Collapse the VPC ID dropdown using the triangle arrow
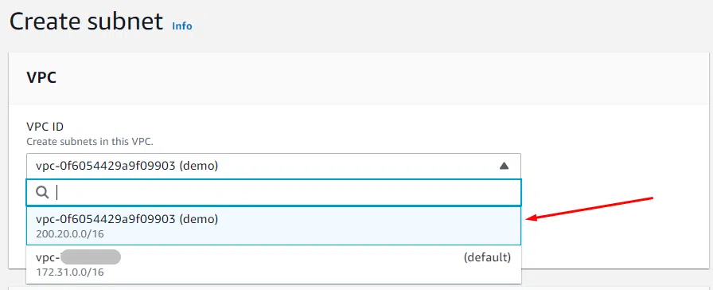Image resolution: width=713 pixels, height=290 pixels. [504, 167]
